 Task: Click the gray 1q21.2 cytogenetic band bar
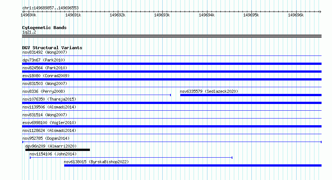pos(172,36)
